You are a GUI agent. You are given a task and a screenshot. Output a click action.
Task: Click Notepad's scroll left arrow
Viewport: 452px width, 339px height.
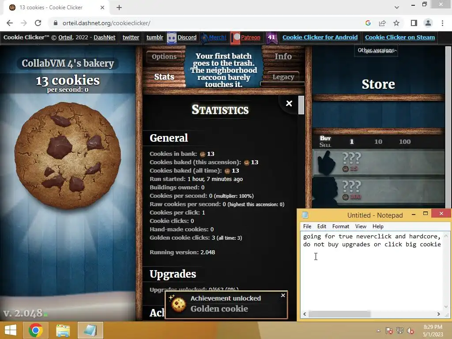click(x=305, y=314)
